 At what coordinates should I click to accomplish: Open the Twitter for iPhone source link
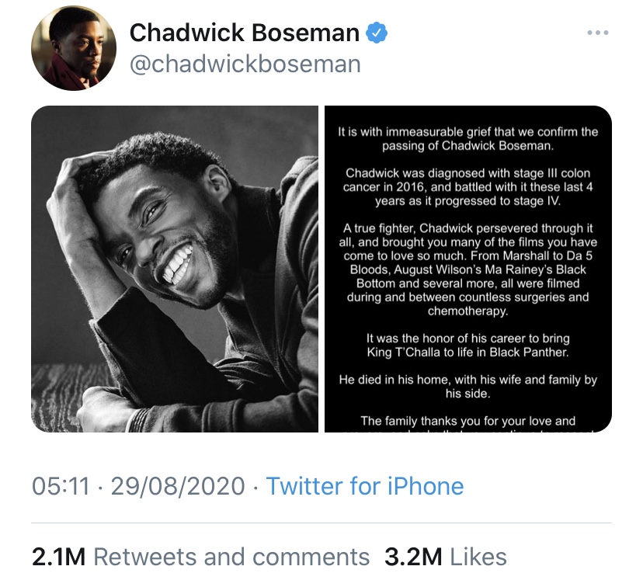pyautogui.click(x=365, y=487)
